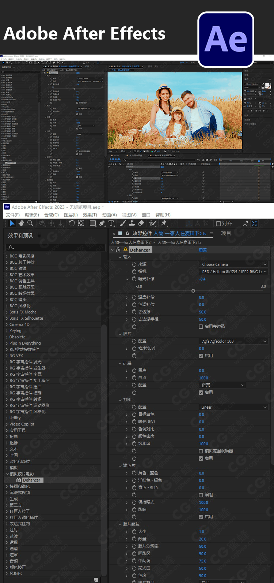Click the 曝光补偿 slider handle
The height and width of the screenshot is (583, 274).
coord(193,291)
